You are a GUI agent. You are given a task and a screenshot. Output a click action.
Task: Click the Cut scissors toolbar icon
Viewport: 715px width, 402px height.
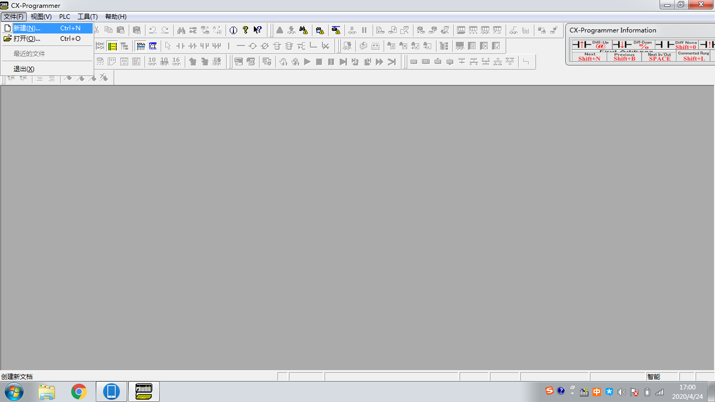pyautogui.click(x=96, y=30)
